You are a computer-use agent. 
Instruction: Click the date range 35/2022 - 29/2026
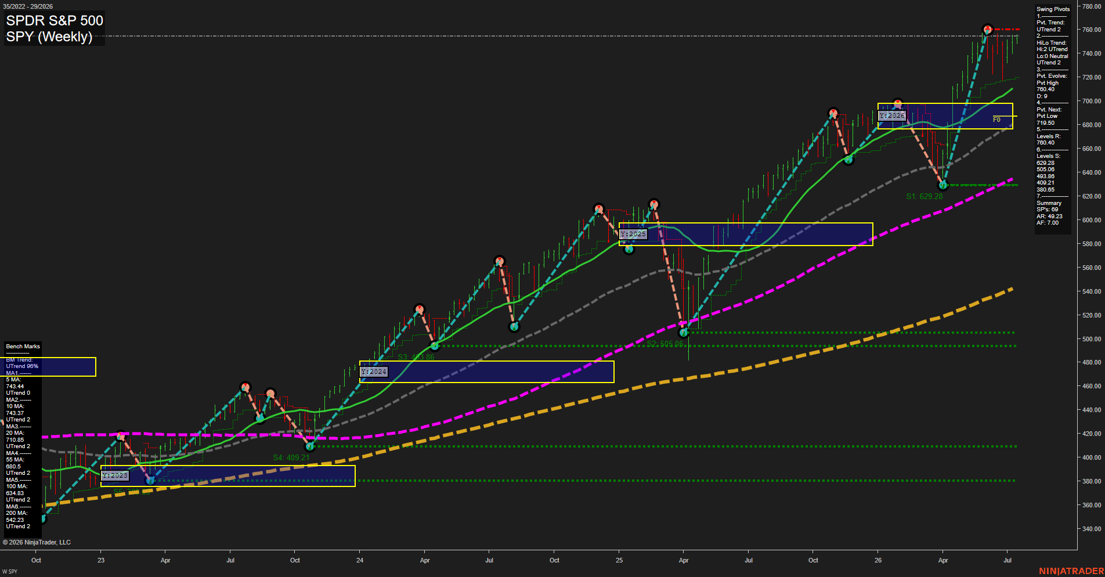tap(28, 6)
